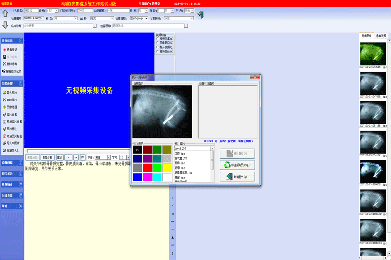The height and width of the screenshot is (260, 391).
Task: Click 标注图片 button in dialog
Action: point(238,154)
